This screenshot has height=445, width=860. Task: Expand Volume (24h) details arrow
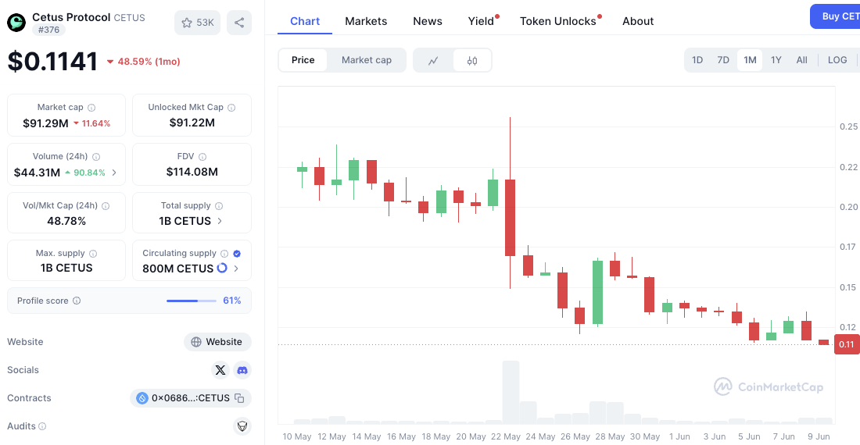pos(114,173)
